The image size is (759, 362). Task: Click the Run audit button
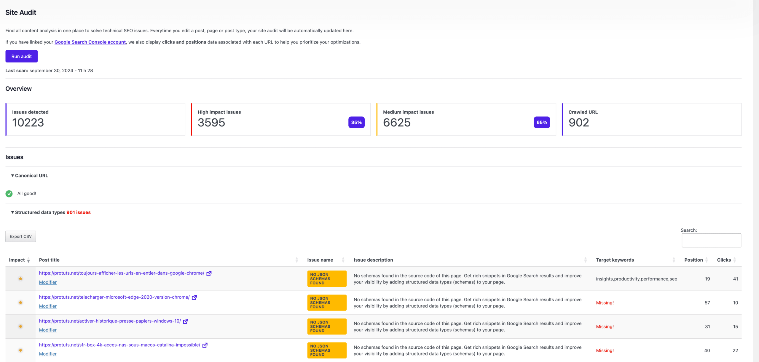22,56
